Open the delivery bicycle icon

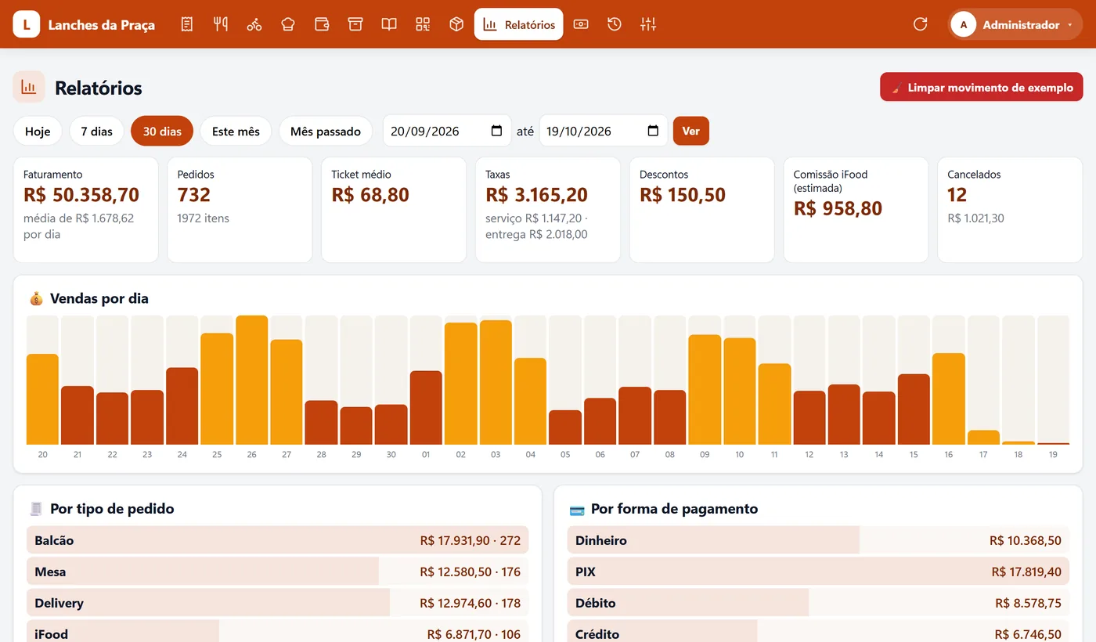coord(254,24)
